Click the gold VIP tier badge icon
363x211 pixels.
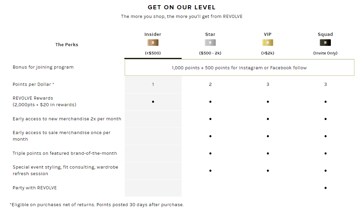(x=268, y=43)
